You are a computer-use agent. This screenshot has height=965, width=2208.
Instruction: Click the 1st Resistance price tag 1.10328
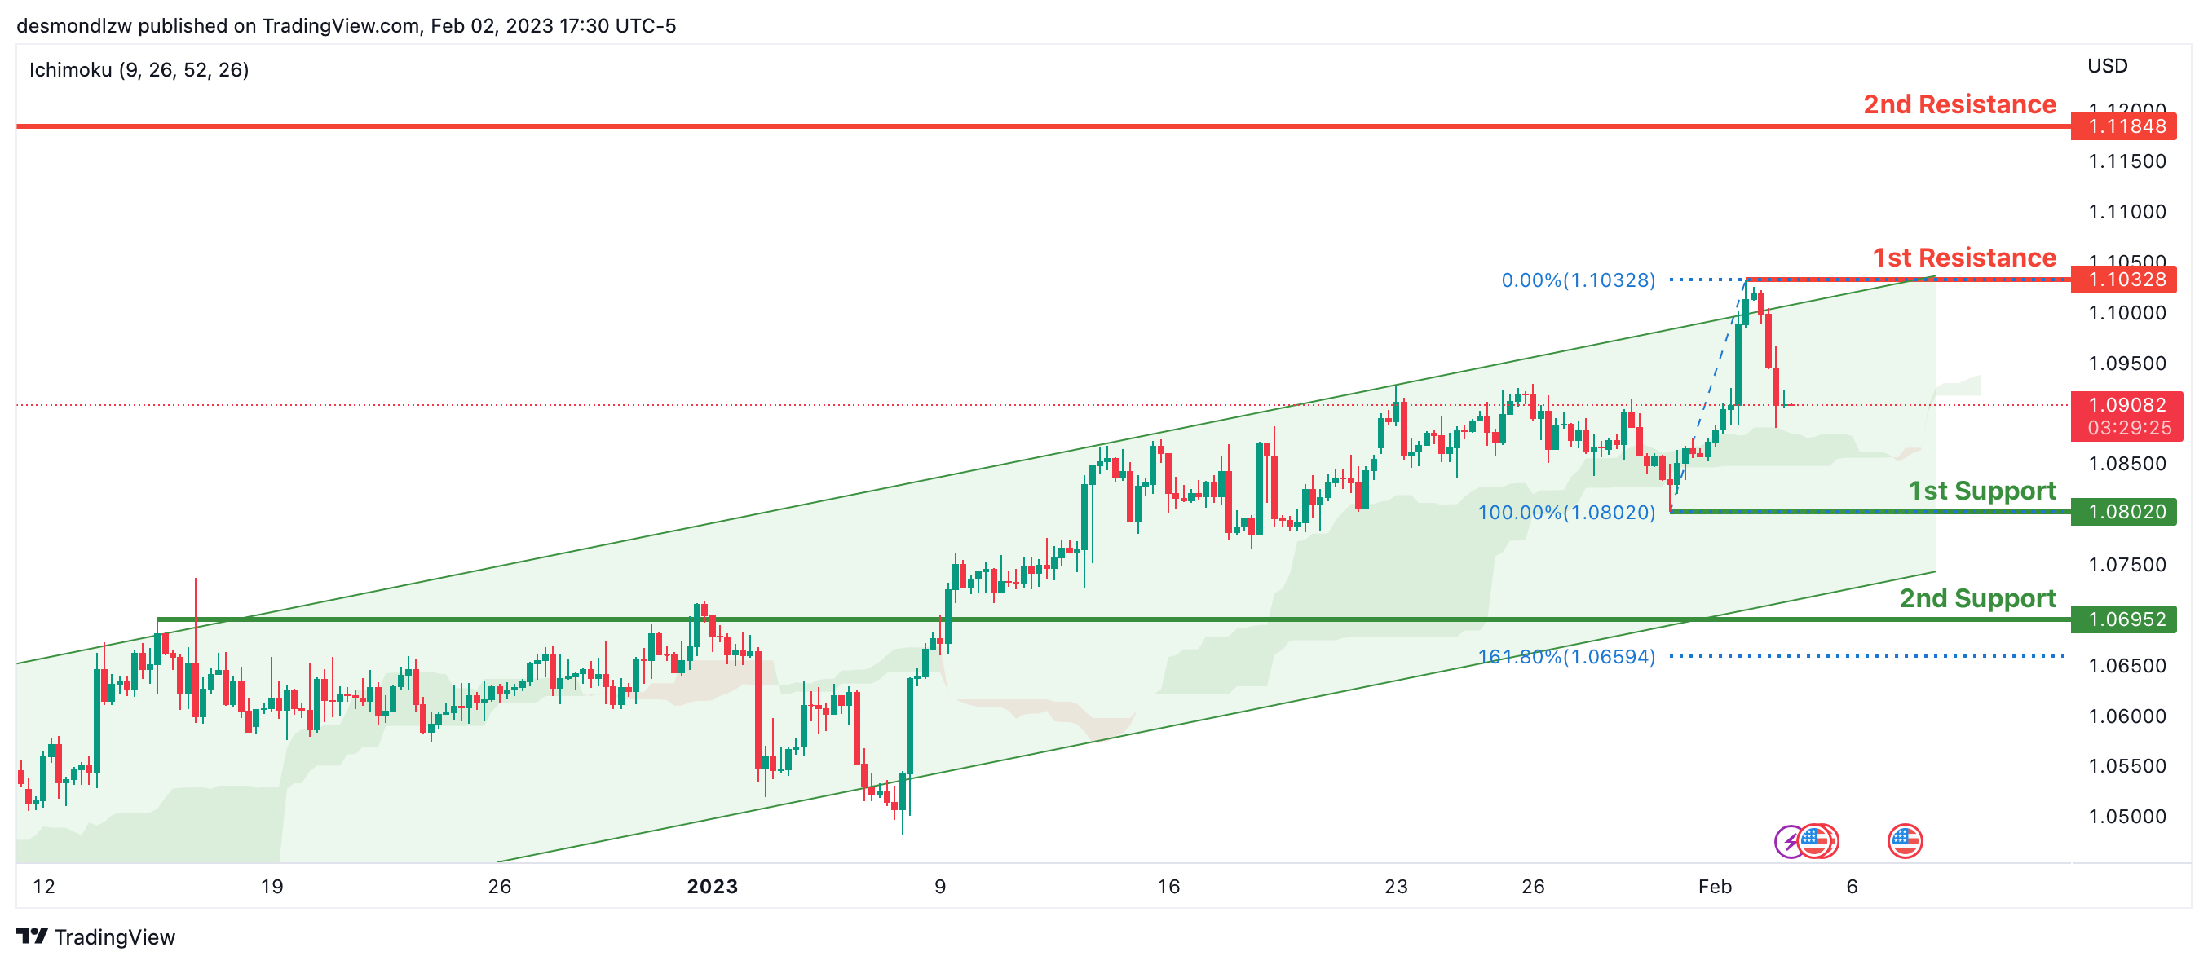[2126, 280]
